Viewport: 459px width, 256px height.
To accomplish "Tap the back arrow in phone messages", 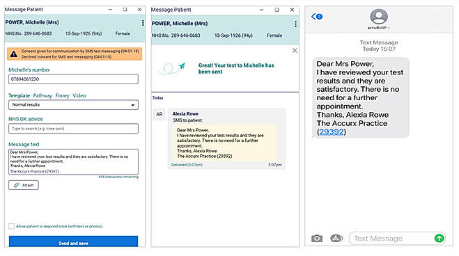I will [x=316, y=17].
